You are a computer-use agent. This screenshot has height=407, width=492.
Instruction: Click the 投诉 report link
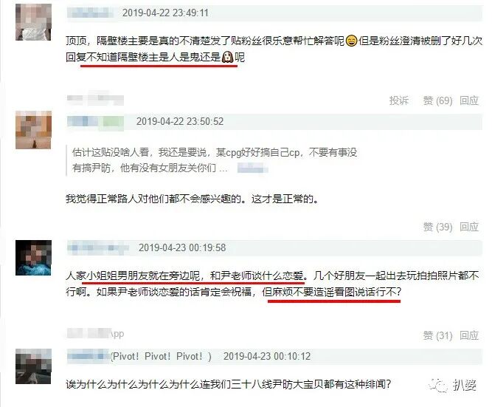click(x=399, y=100)
